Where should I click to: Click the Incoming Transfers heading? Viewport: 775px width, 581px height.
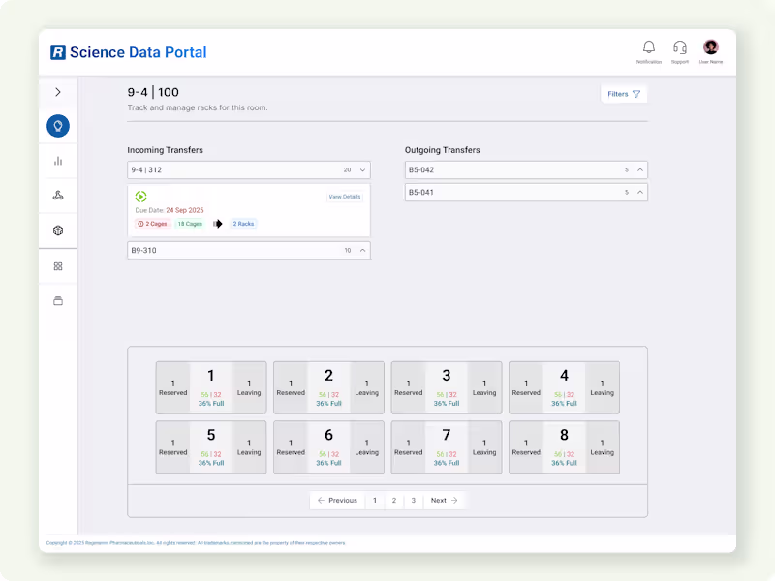point(165,150)
